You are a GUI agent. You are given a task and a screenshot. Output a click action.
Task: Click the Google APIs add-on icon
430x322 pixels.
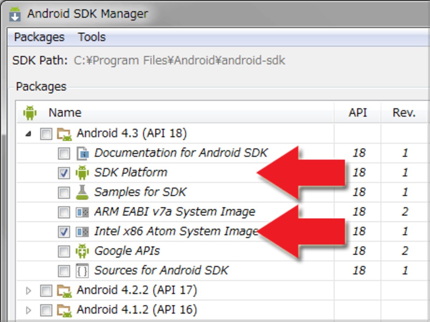[82, 251]
